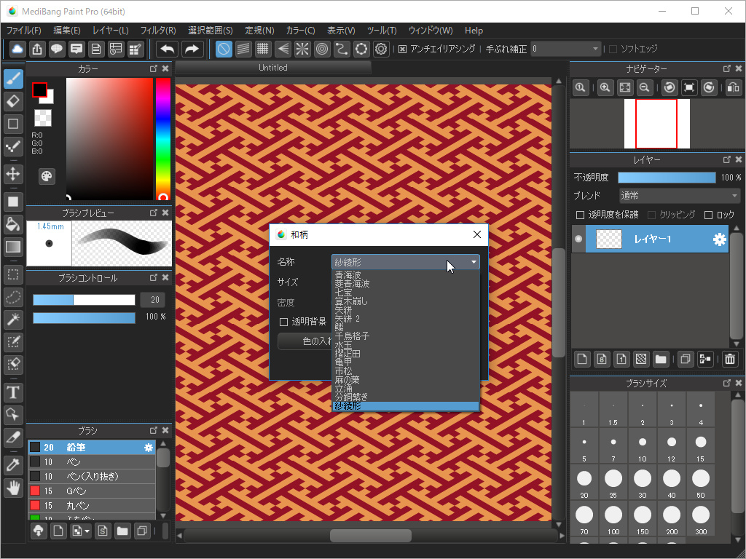The height and width of the screenshot is (559, 746).
Task: Select the Eraser tool
Action: (x=13, y=101)
